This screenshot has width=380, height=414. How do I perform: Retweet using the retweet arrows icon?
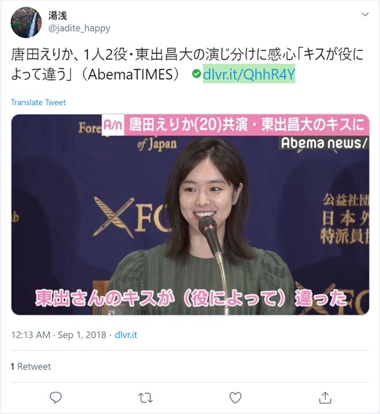(x=145, y=398)
